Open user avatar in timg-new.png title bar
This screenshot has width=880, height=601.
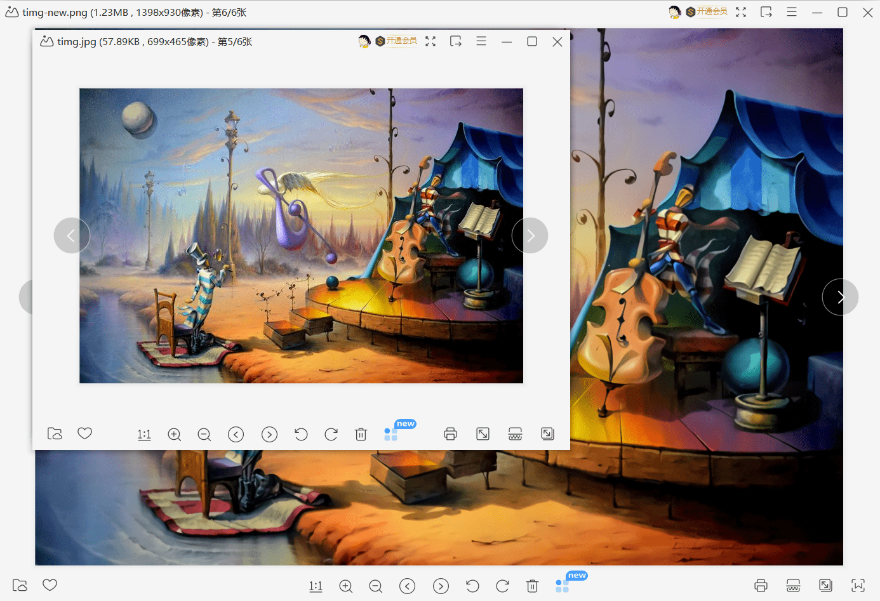[675, 12]
